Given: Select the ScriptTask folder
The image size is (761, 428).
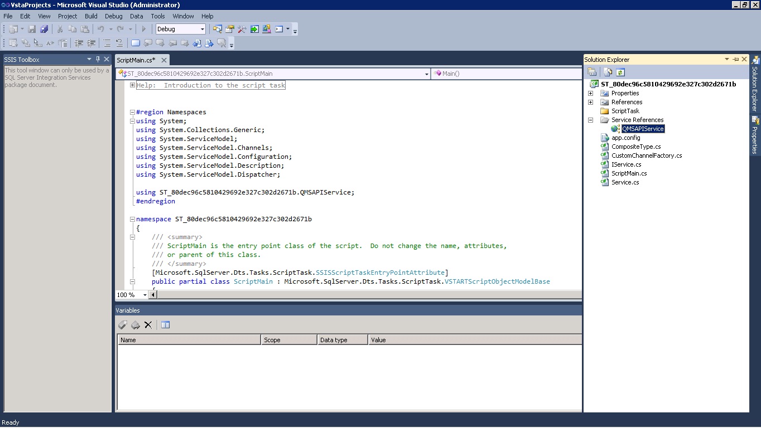Looking at the screenshot, I should pos(625,111).
